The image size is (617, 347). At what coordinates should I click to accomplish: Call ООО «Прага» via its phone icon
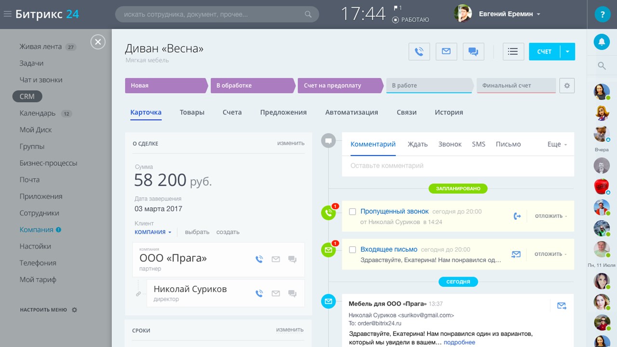(x=259, y=259)
